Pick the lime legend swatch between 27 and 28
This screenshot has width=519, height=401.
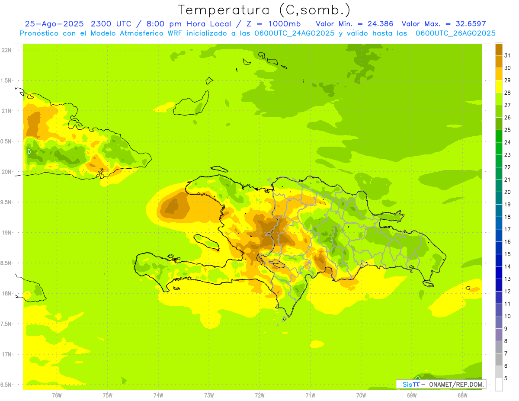pos(499,99)
